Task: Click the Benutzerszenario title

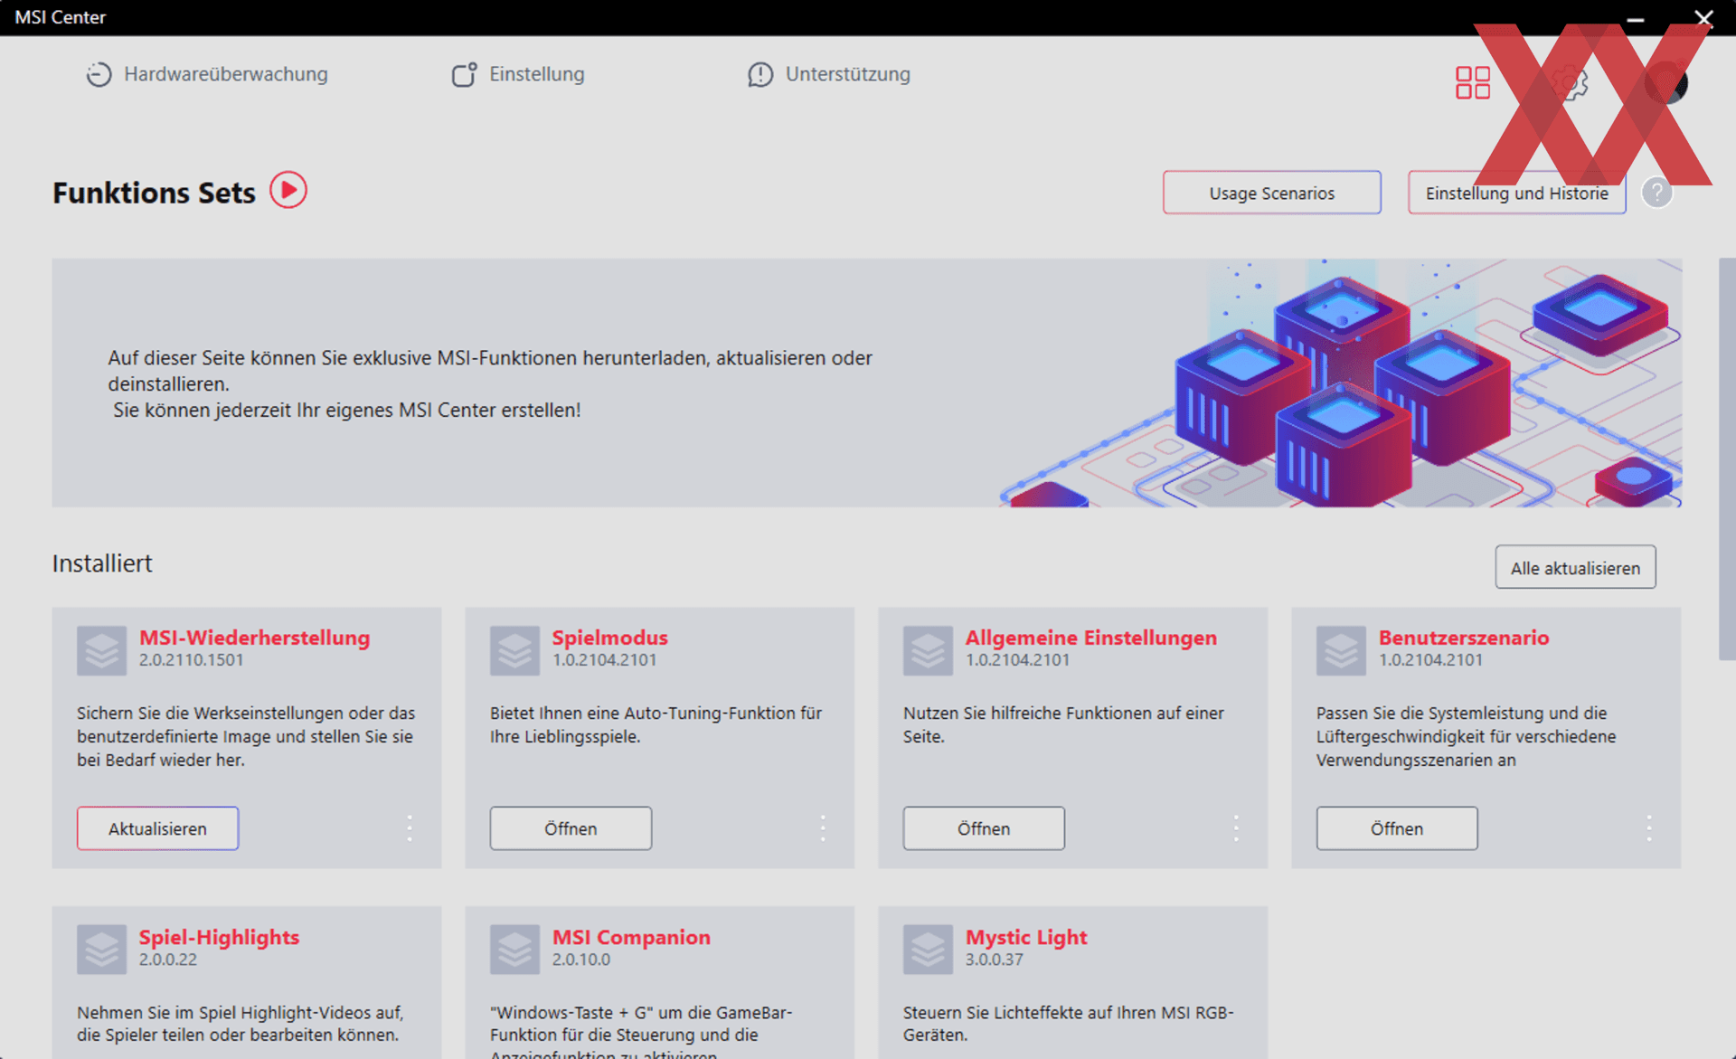Action: point(1464,638)
